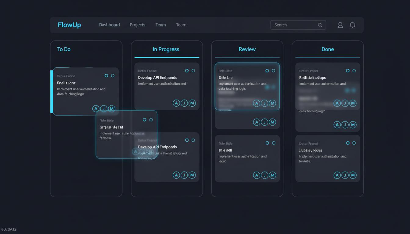Viewport: 410px width, 234px height.
Task: Click avatar J on the DtleHell card
Action: coord(264,175)
